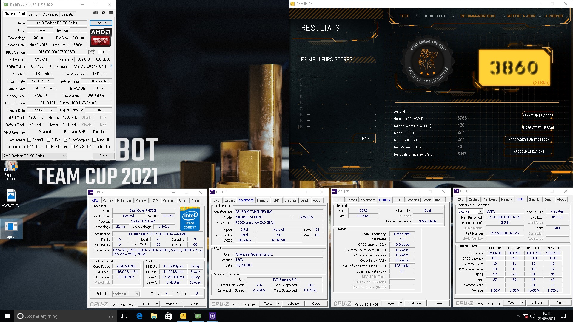The image size is (573, 322).
Task: Expand Tools dropdown arrow in Mainboard tab window
Action: (x=278, y=304)
